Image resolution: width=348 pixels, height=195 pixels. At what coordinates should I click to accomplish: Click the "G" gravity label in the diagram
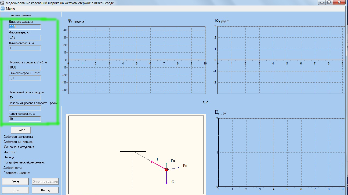point(173,182)
